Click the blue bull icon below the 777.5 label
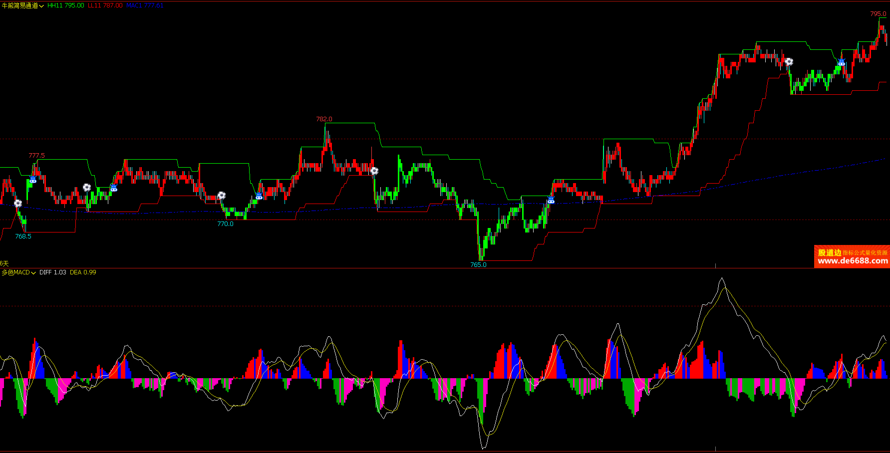Screen dimensions: 890x453 [x=33, y=180]
